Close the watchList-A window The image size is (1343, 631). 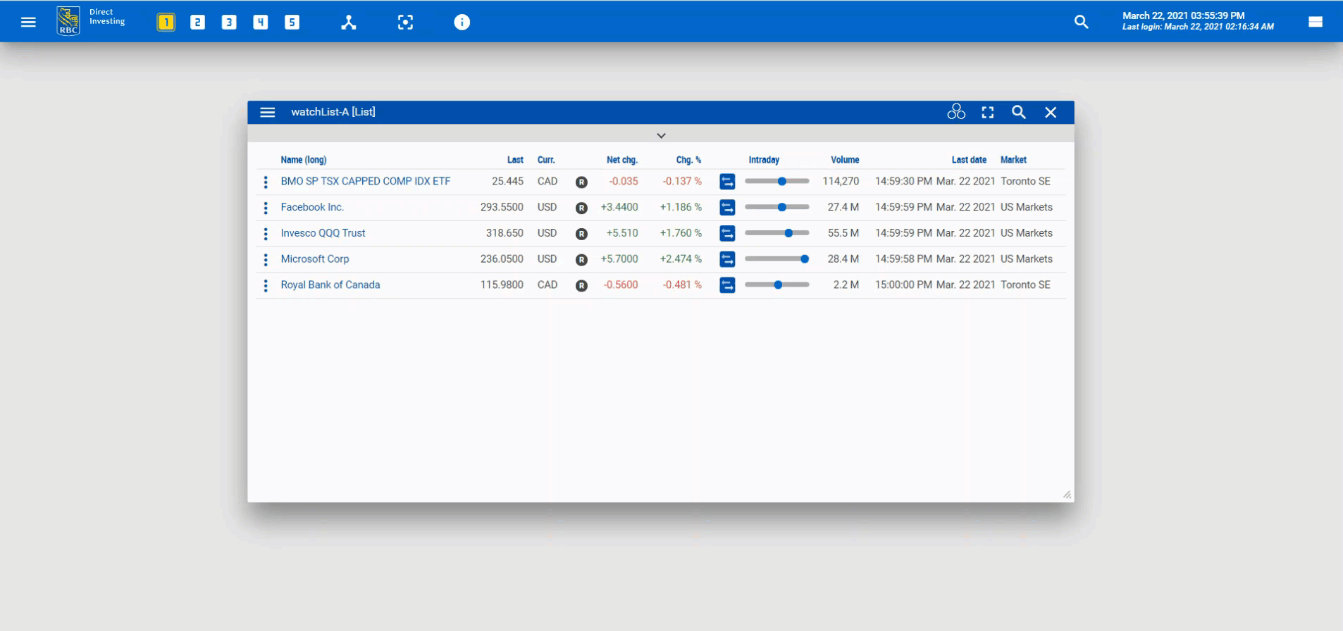coord(1051,112)
